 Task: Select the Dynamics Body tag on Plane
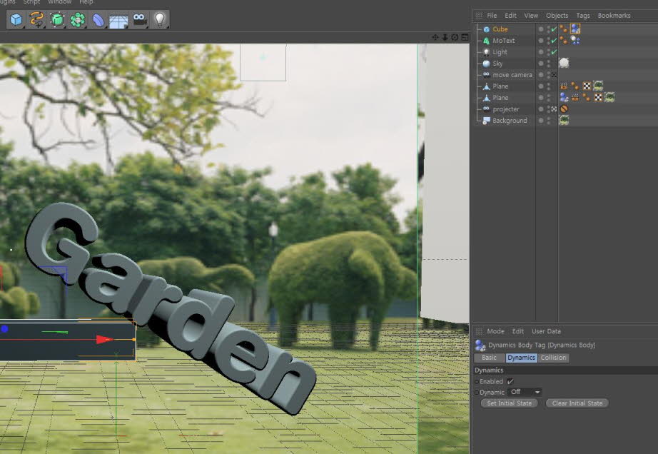tap(564, 97)
